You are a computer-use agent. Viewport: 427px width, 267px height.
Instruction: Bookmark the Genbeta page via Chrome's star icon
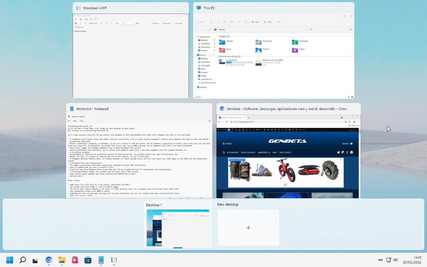tap(349, 122)
